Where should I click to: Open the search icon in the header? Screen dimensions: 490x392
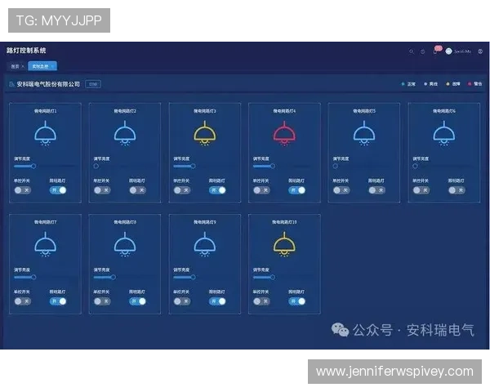[412, 51]
